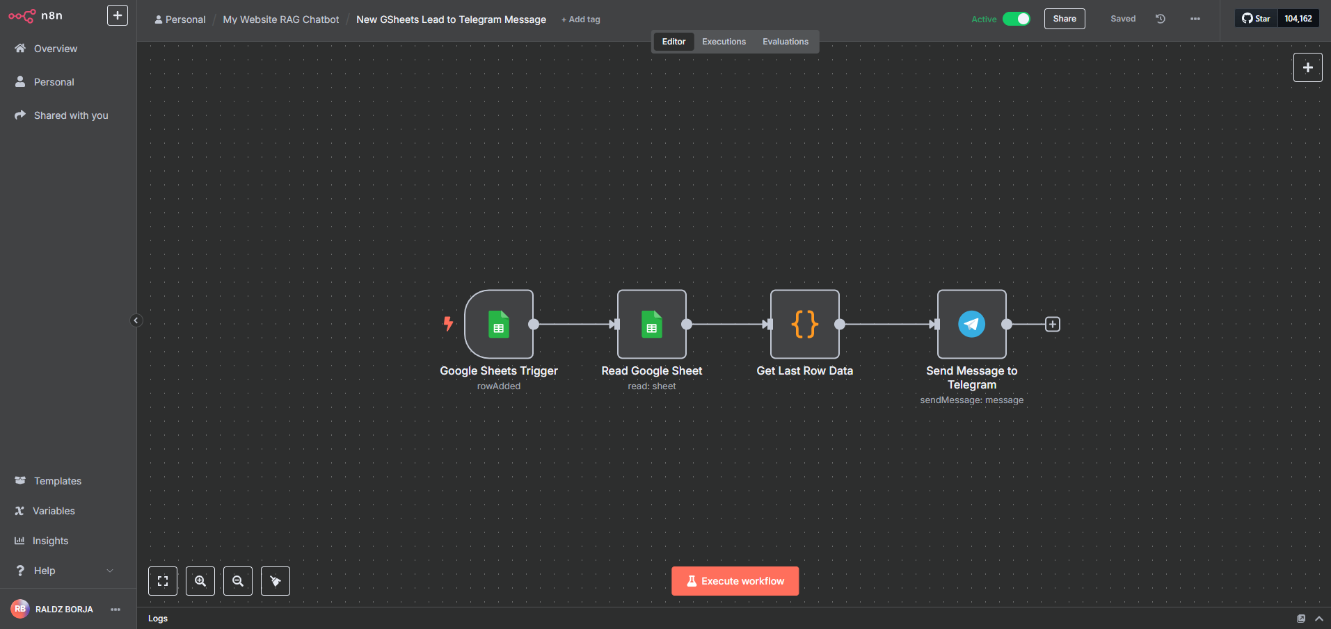Image resolution: width=1331 pixels, height=629 pixels.
Task: Click the n8n logo
Action: (35, 15)
